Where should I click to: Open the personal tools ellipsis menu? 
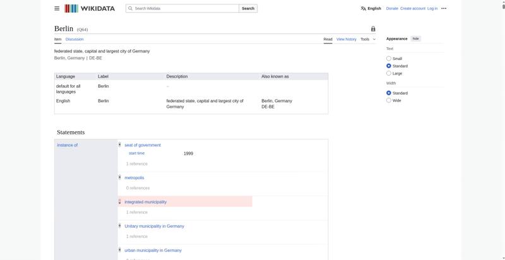click(444, 8)
